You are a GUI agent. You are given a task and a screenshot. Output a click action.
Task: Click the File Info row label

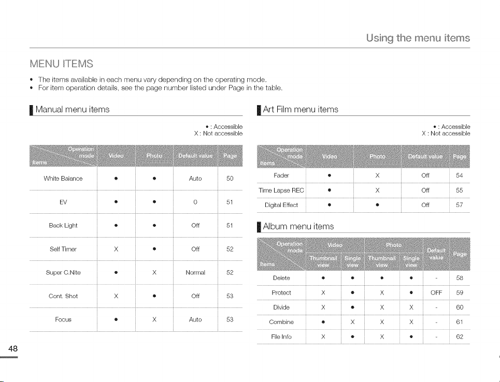pos(281,336)
